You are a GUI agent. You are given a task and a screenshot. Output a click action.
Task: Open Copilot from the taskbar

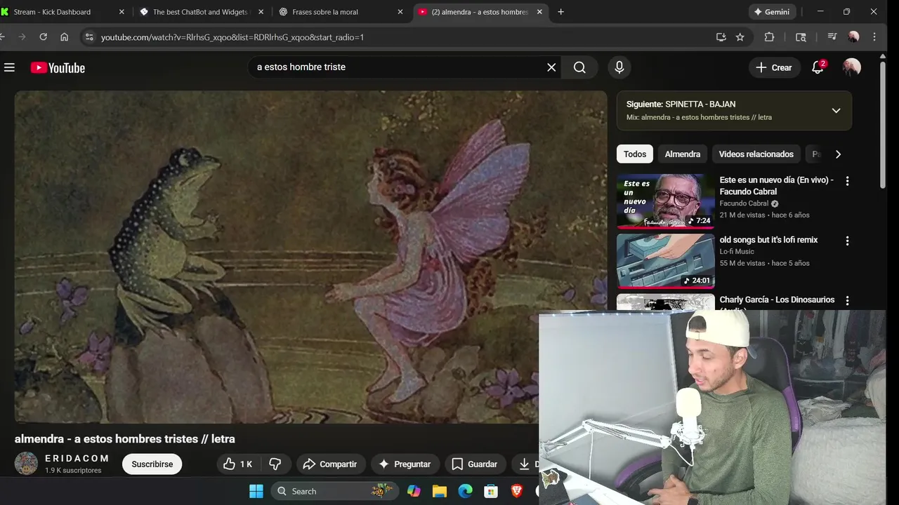tap(414, 491)
